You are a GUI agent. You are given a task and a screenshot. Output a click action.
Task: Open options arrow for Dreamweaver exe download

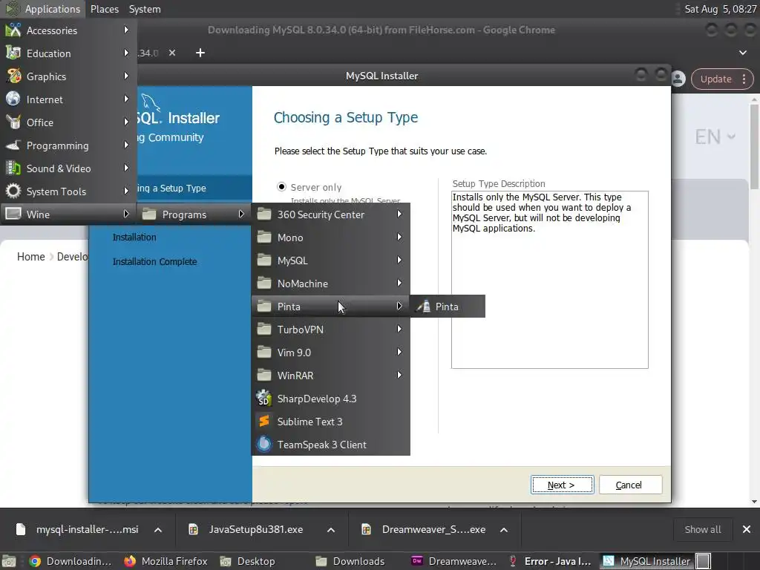pos(504,530)
